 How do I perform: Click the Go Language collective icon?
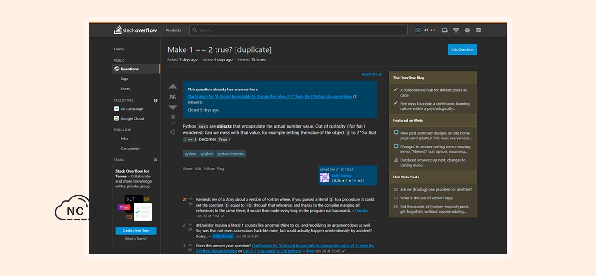117,109
